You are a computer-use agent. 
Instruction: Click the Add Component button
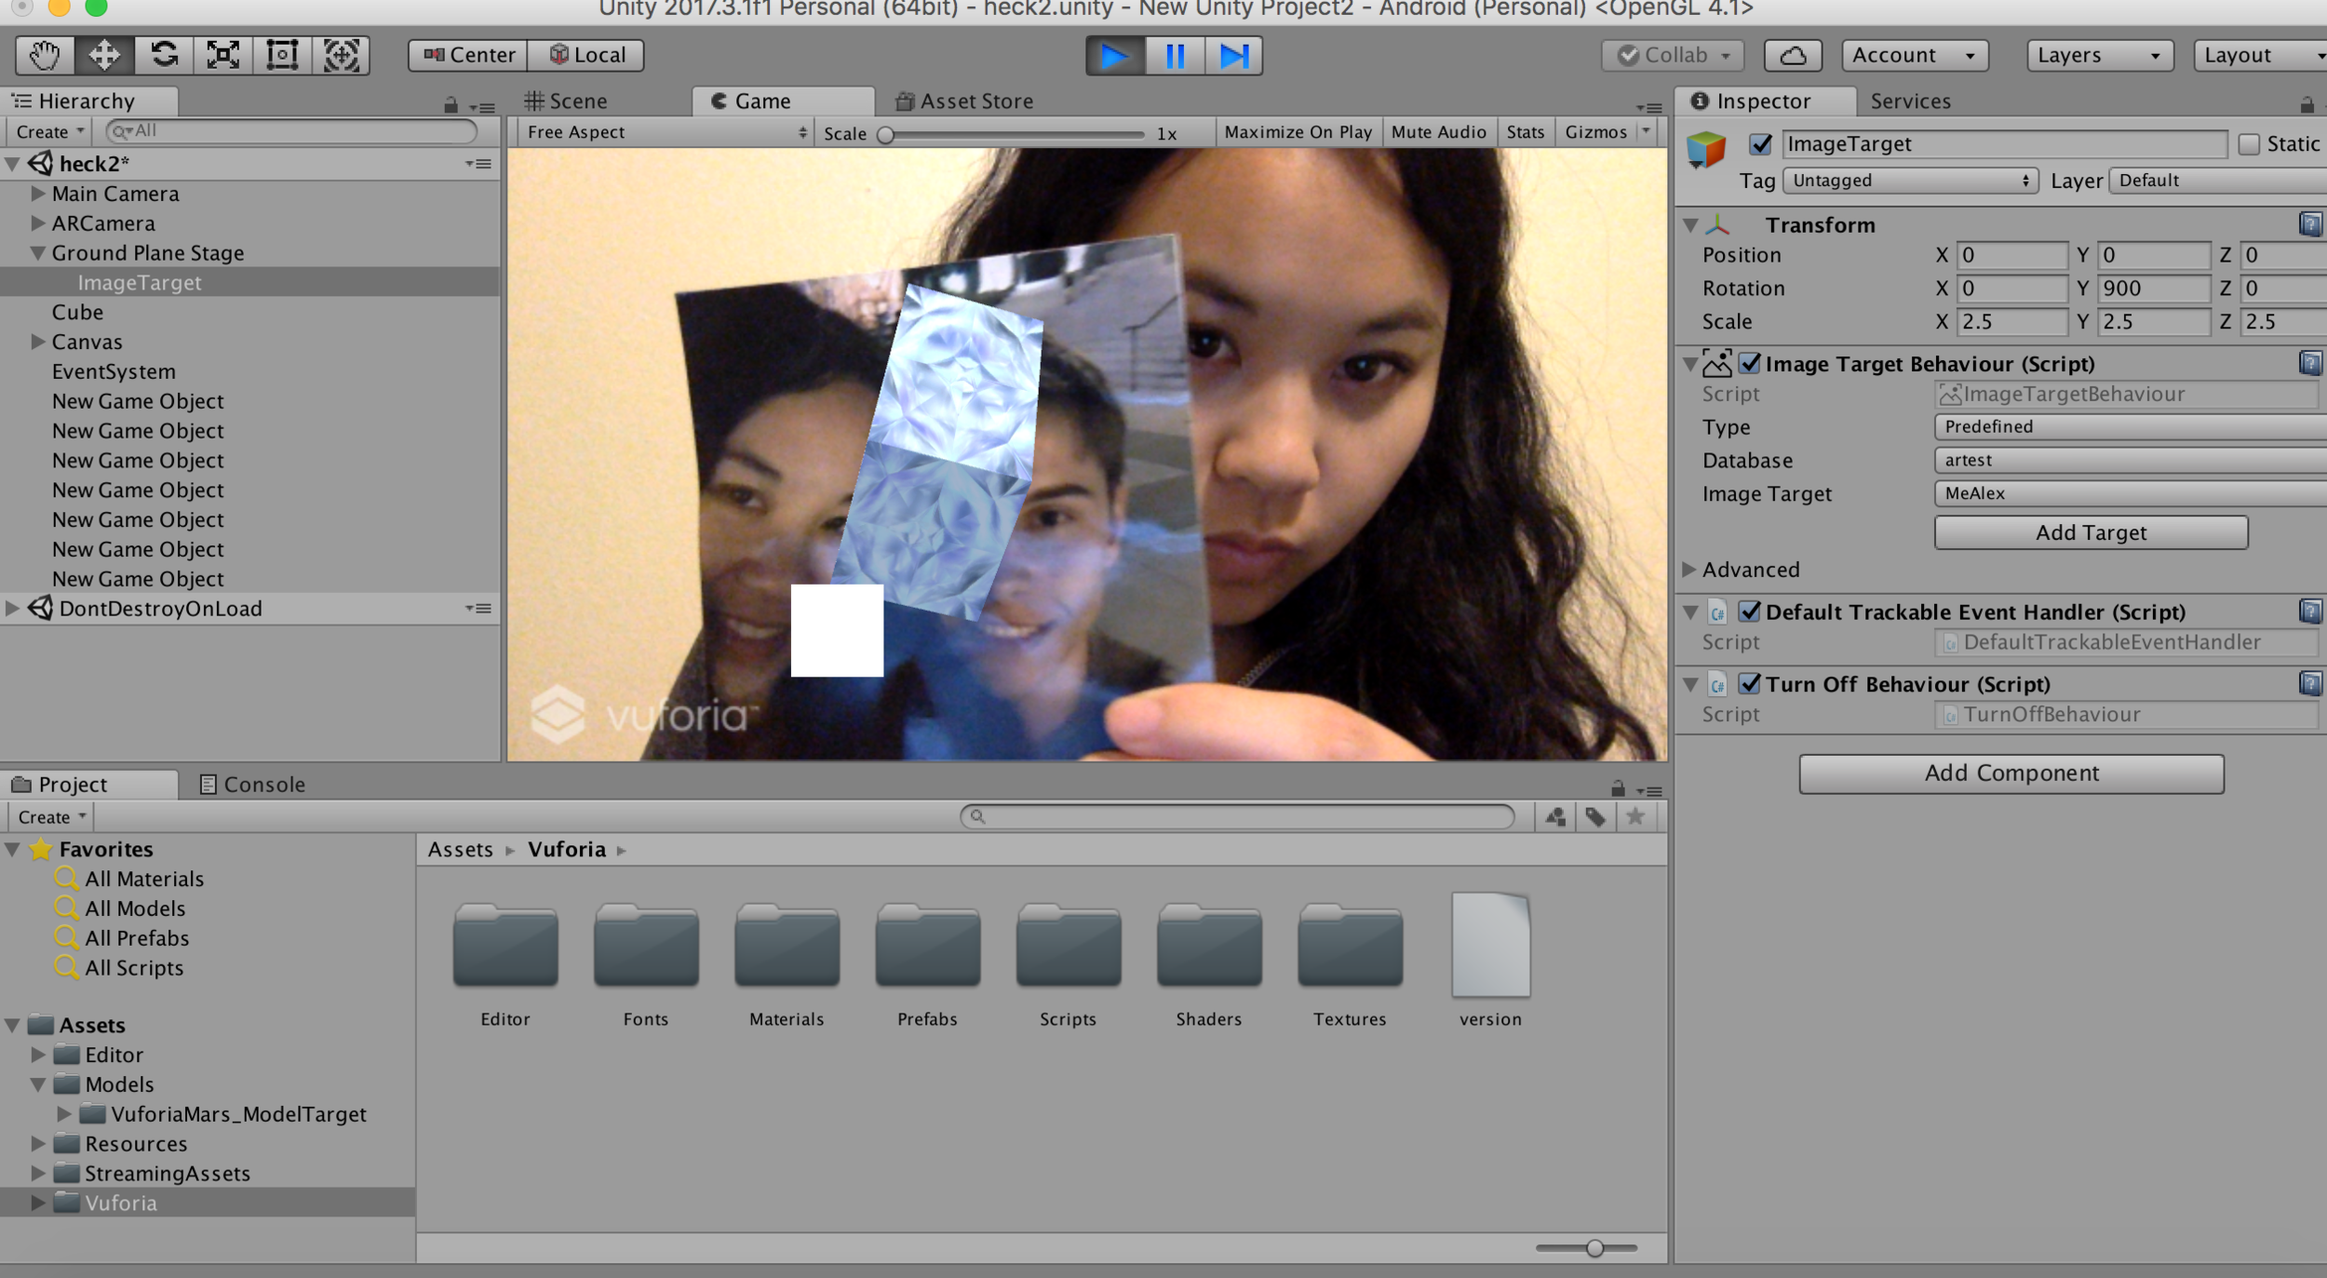2011,773
